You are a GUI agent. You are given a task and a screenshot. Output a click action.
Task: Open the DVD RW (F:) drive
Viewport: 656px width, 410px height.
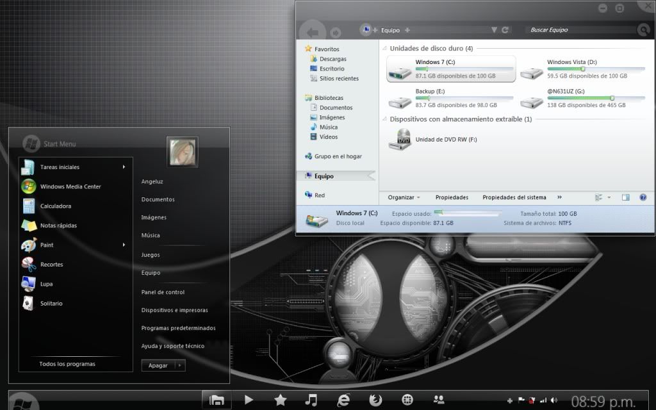pos(434,139)
